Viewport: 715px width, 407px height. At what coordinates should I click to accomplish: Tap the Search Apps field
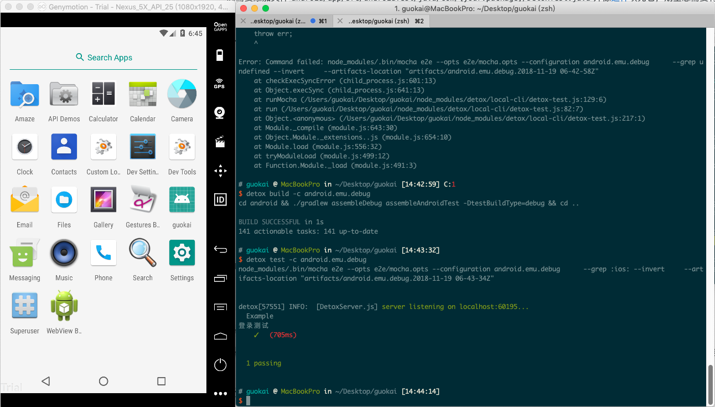(104, 58)
